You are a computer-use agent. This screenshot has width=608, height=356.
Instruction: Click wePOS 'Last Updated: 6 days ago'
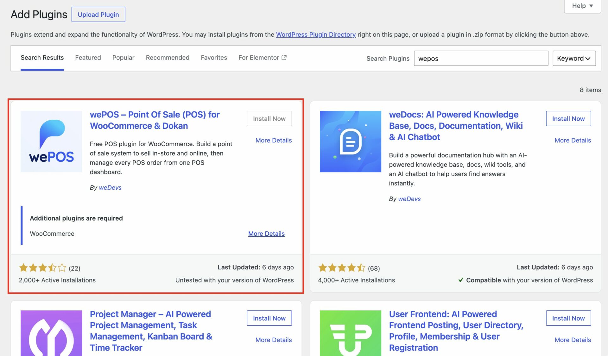pyautogui.click(x=256, y=267)
